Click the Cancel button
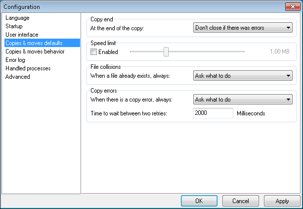Image resolution: width=303 pixels, height=209 pixels. coord(241,201)
